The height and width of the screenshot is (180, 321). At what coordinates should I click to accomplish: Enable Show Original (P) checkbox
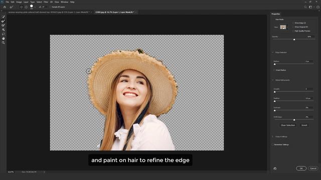[293, 27]
